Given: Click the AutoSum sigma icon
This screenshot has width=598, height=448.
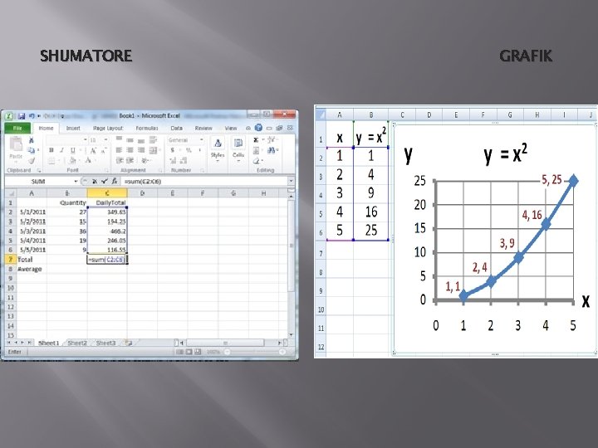Looking at the screenshot, I should [256, 140].
